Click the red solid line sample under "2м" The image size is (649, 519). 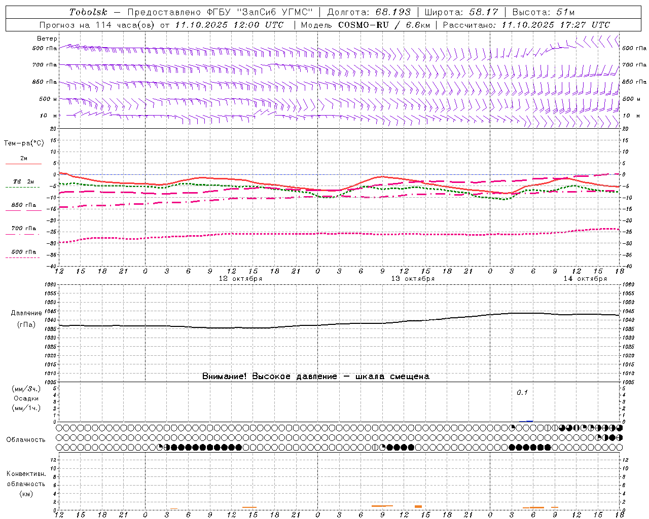(x=23, y=164)
